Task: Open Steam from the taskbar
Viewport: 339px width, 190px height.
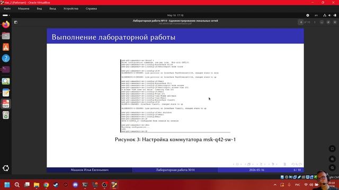Action: tap(56, 185)
